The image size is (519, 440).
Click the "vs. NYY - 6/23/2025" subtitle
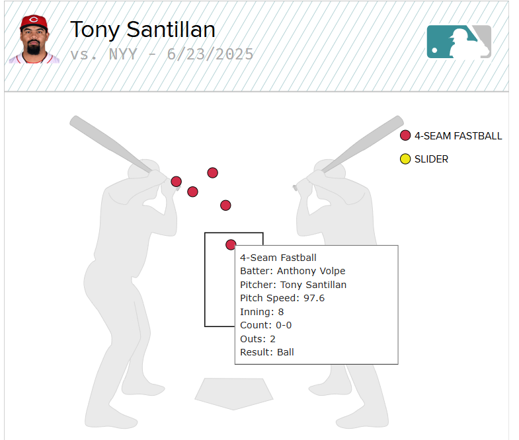click(x=162, y=54)
